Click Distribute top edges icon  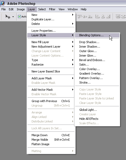(118, 16)
